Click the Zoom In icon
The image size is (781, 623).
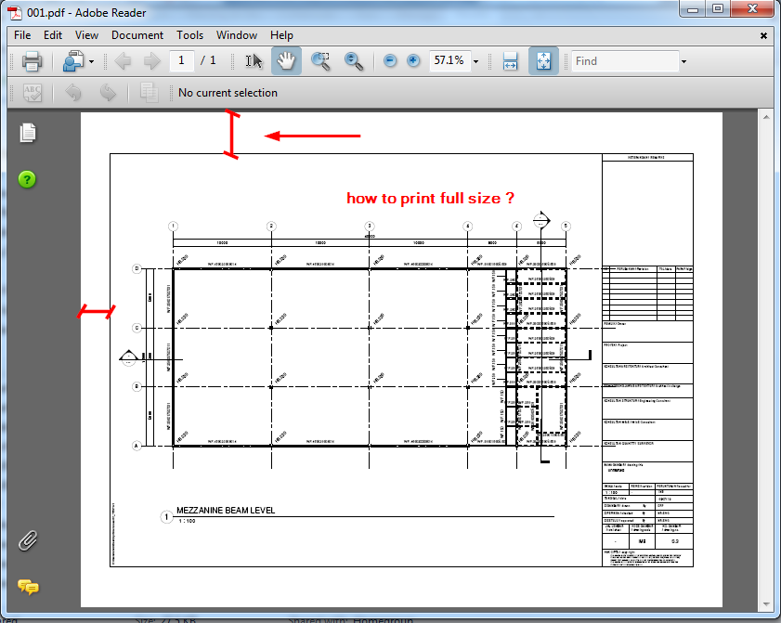coord(412,60)
